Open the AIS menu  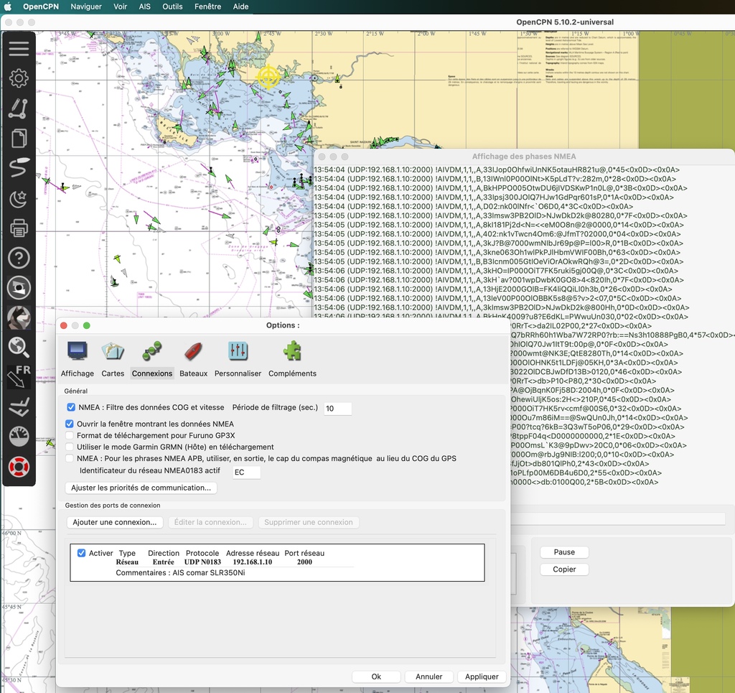click(x=144, y=6)
